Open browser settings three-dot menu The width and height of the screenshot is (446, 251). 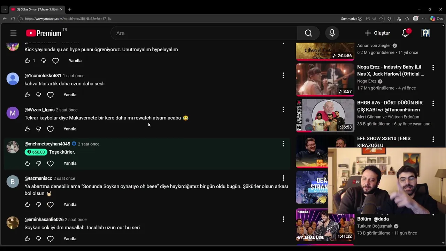pos(424,18)
